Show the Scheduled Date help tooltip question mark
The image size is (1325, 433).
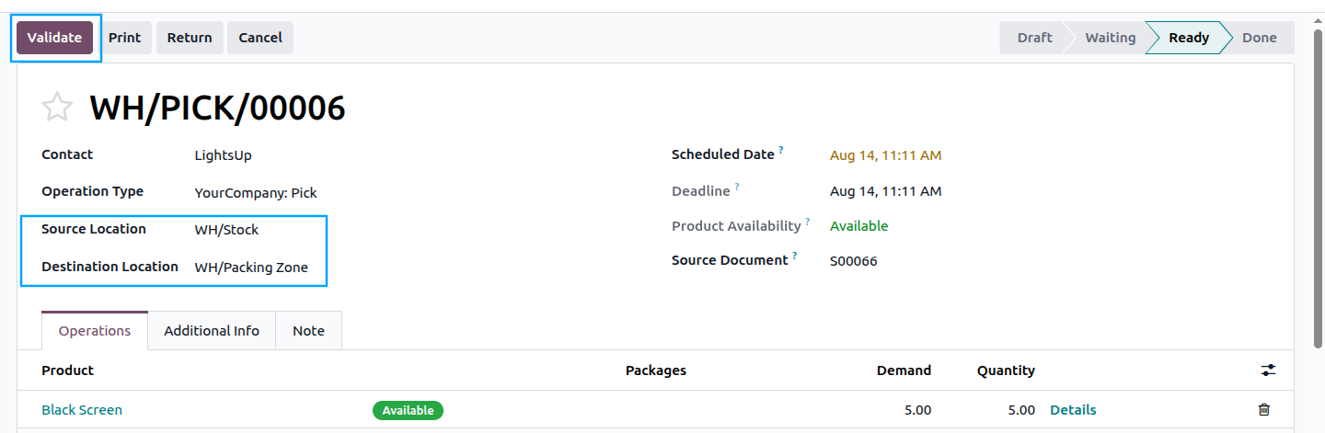(x=781, y=150)
